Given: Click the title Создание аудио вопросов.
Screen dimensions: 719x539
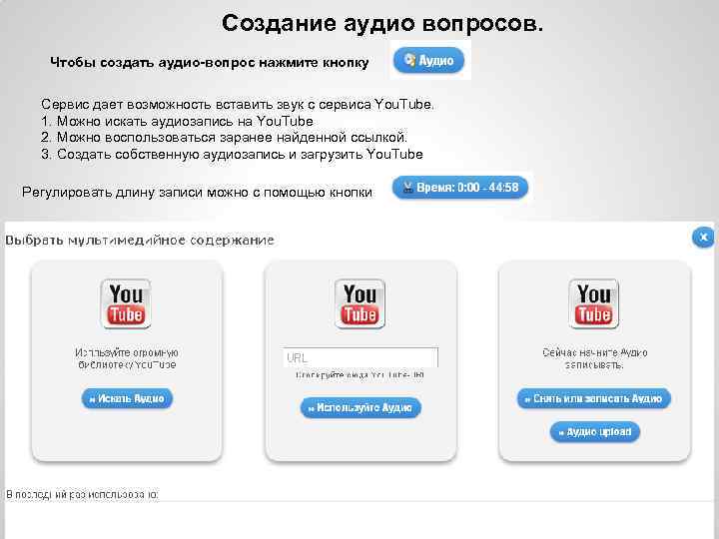Looking at the screenshot, I should point(382,23).
